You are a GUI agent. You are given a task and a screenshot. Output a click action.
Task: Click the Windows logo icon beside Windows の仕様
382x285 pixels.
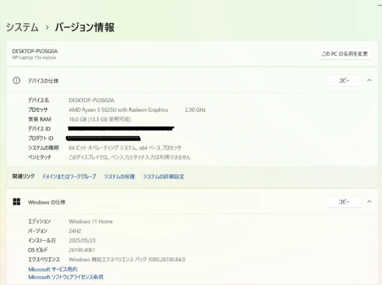pos(16,202)
